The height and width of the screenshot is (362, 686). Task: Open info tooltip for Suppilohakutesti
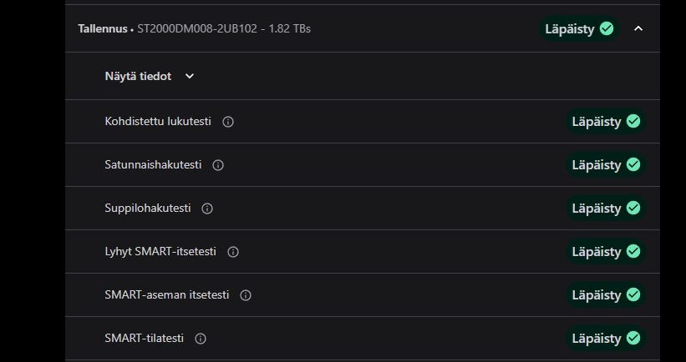[x=207, y=209]
